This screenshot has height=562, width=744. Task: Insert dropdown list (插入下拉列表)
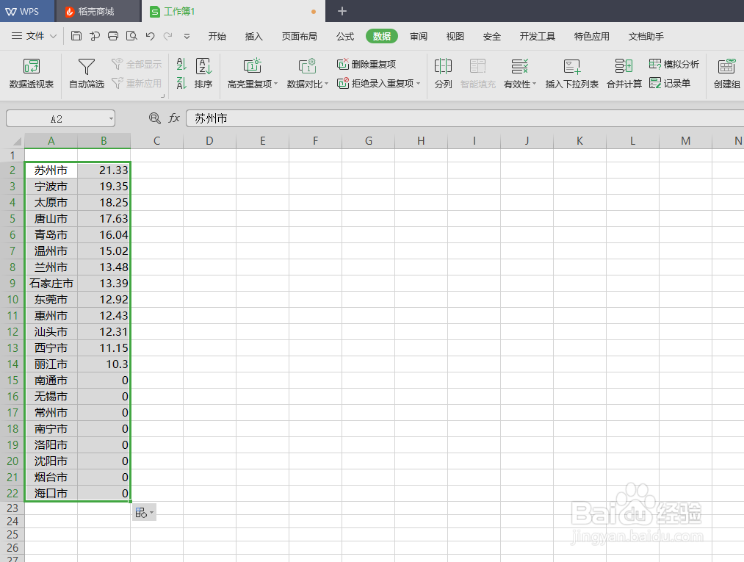(571, 73)
